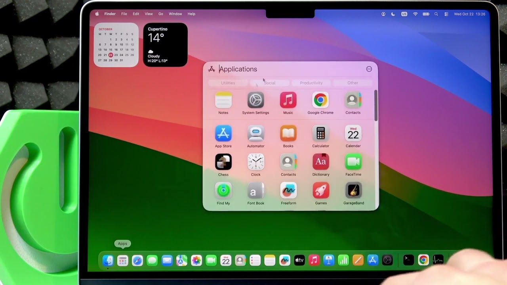Launch Apple TV from the Dock

299,260
